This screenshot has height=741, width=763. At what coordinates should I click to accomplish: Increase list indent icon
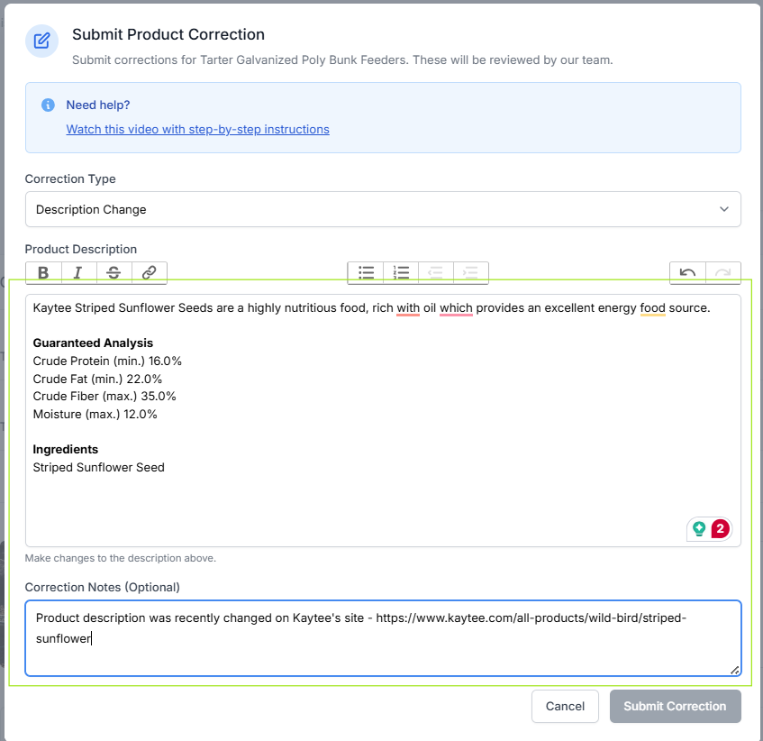[x=470, y=272]
